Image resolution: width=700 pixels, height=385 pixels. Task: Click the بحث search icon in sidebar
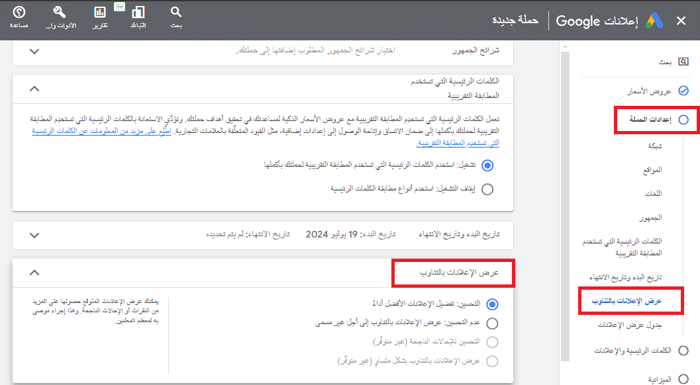click(x=683, y=62)
